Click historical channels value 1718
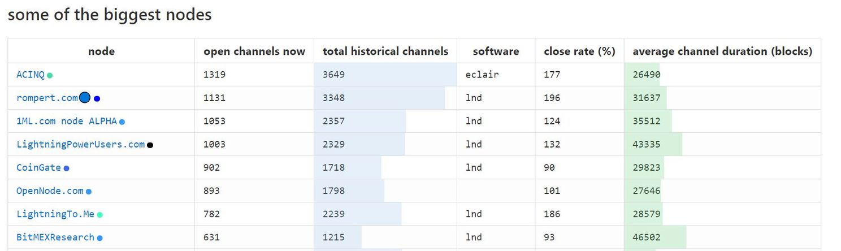This screenshot has width=841, height=251. point(333,167)
